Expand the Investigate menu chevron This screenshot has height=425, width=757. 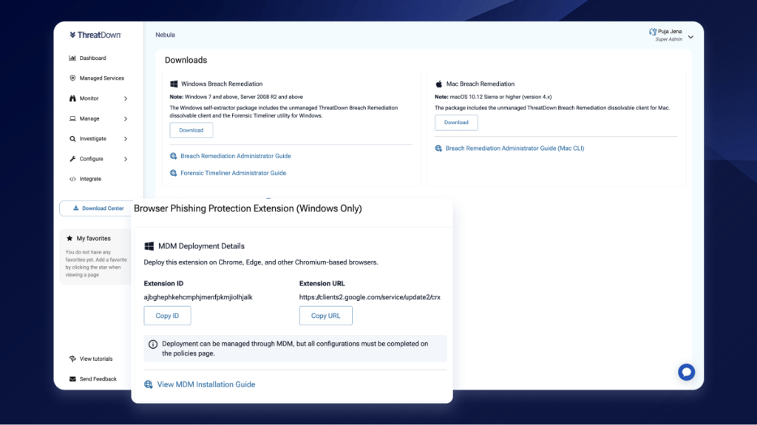point(126,139)
